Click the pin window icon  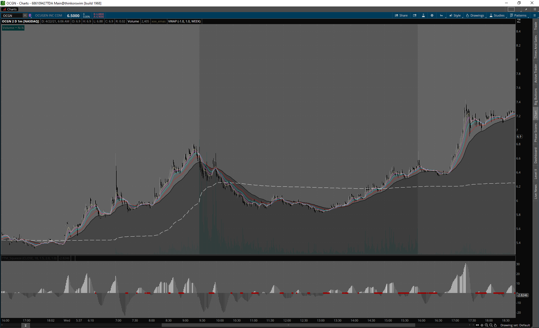[526, 9]
